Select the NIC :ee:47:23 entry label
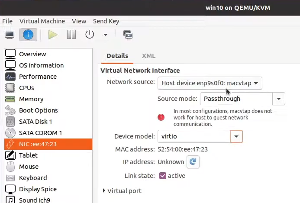The height and width of the screenshot is (203, 300). 38,144
